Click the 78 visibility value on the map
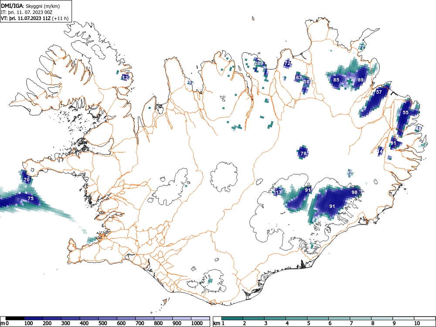Screen dimensions: 436x327 click(303, 153)
